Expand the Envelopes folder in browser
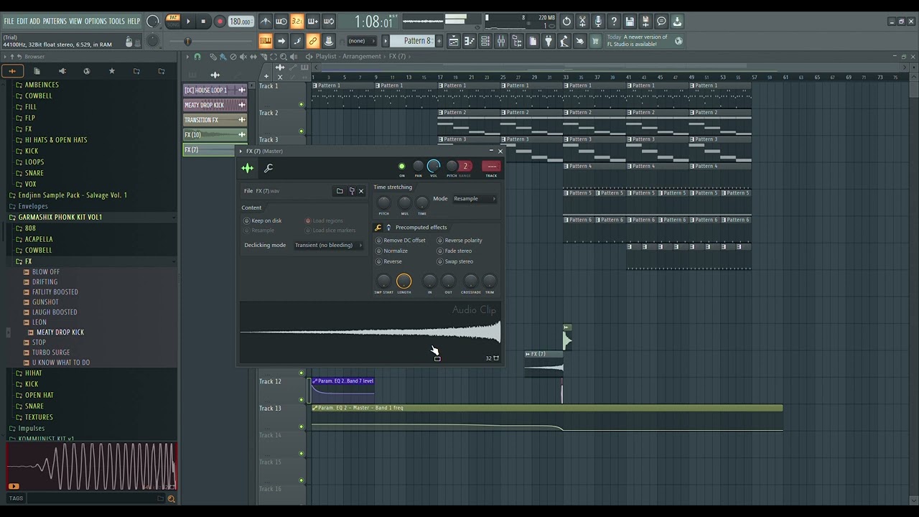 [x=33, y=206]
